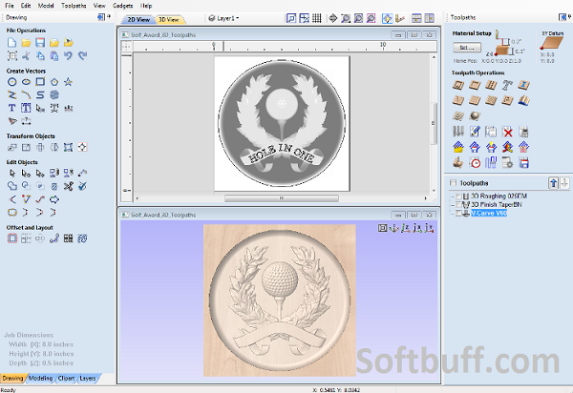Toggle the Toolpaths header checkbox
The width and height of the screenshot is (573, 393).
[453, 182]
